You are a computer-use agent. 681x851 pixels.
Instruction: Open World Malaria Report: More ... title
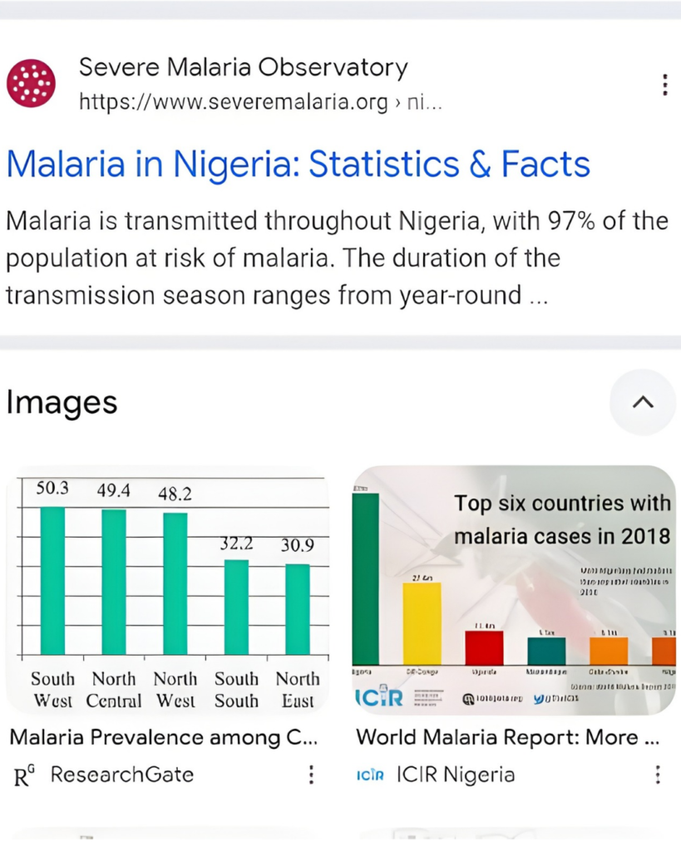[507, 738]
